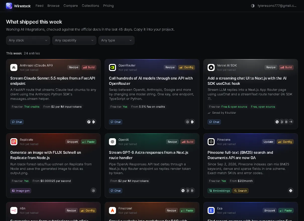Open the Replicate provider logo

tap(14, 142)
